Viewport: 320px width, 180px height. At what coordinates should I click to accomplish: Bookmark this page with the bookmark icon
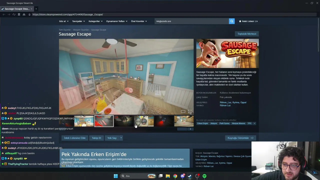pyautogui.click(x=19, y=14)
